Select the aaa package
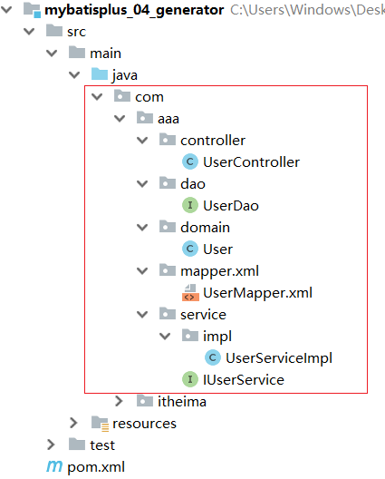 click(168, 119)
